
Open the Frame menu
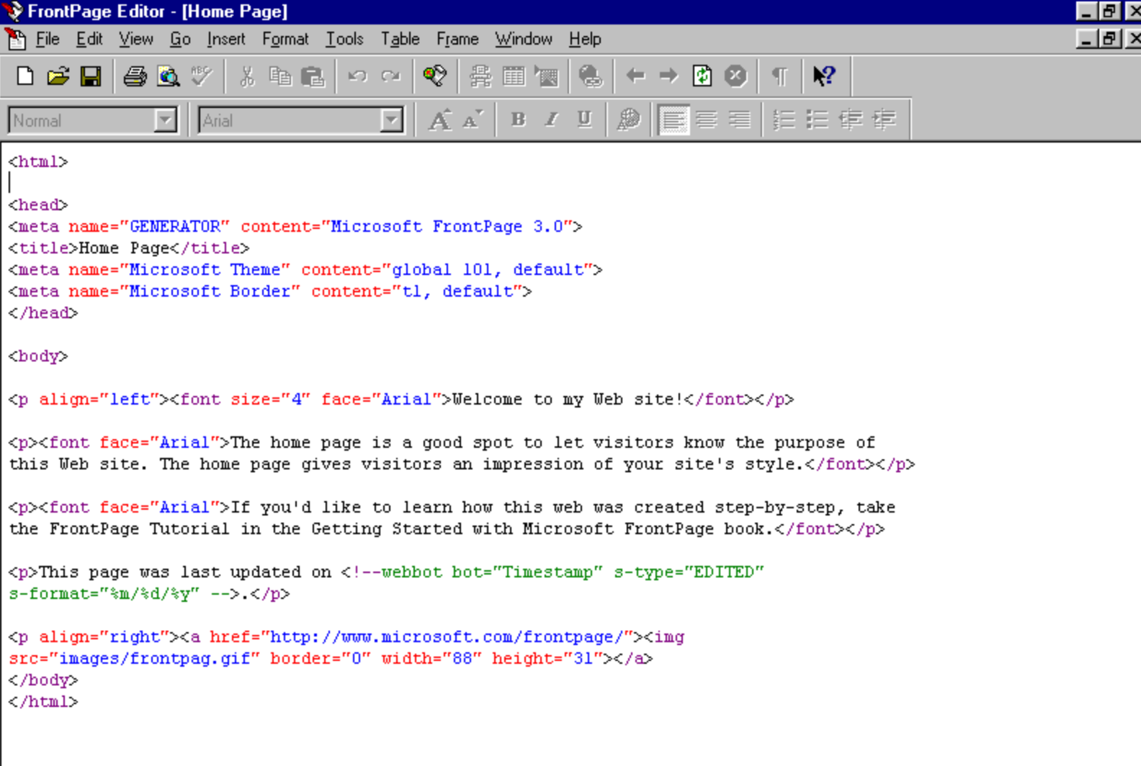click(x=457, y=39)
